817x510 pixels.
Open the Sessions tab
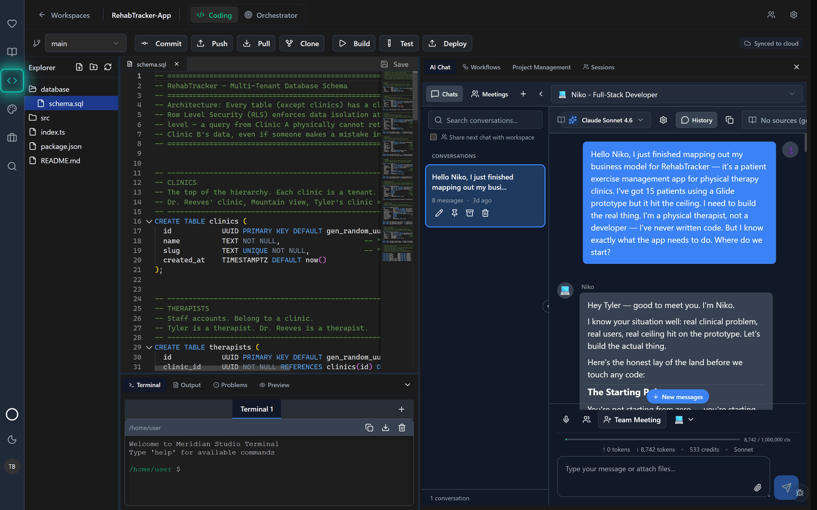click(x=598, y=67)
